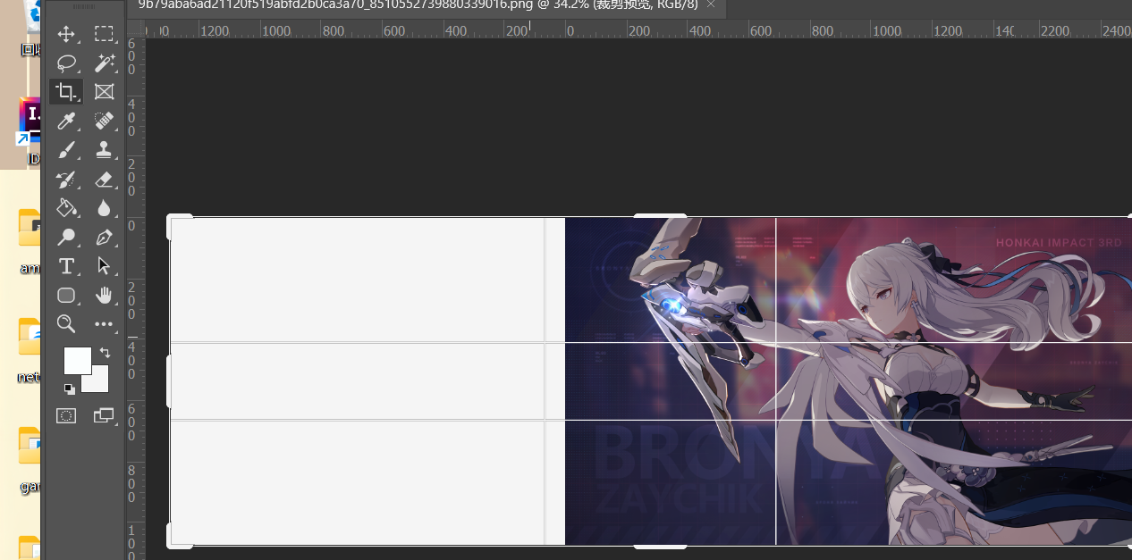This screenshot has width=1132, height=560.
Task: Select the desktop folder labeled 'net'
Action: (x=30, y=350)
